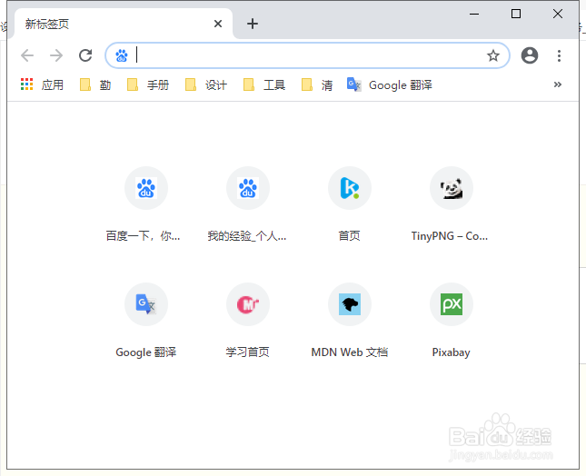Open the 设计 bookmark folder
The width and height of the screenshot is (586, 476).
(206, 84)
